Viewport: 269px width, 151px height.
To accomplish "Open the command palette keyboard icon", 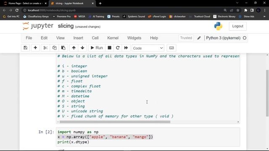I will [x=171, y=48].
